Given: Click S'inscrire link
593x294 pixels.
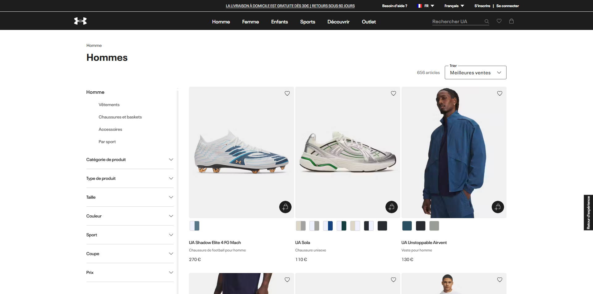Looking at the screenshot, I should pos(482,6).
